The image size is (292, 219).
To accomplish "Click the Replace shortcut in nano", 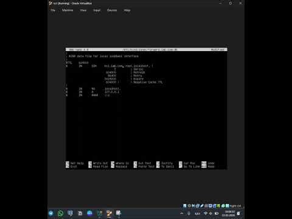I will tap(119, 167).
